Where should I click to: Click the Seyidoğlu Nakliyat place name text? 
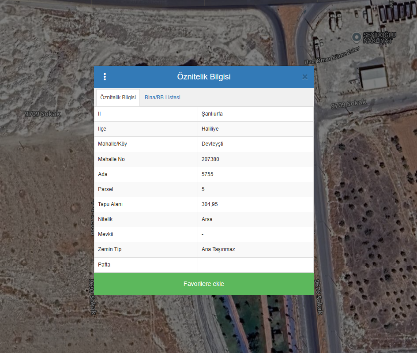[379, 38]
